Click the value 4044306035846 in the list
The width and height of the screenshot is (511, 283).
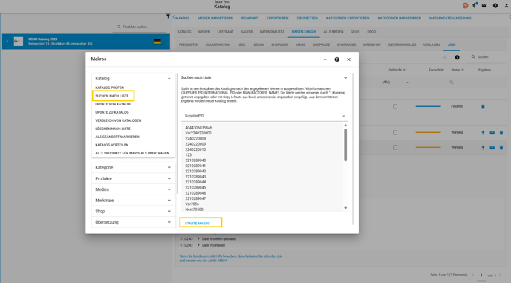(x=198, y=128)
